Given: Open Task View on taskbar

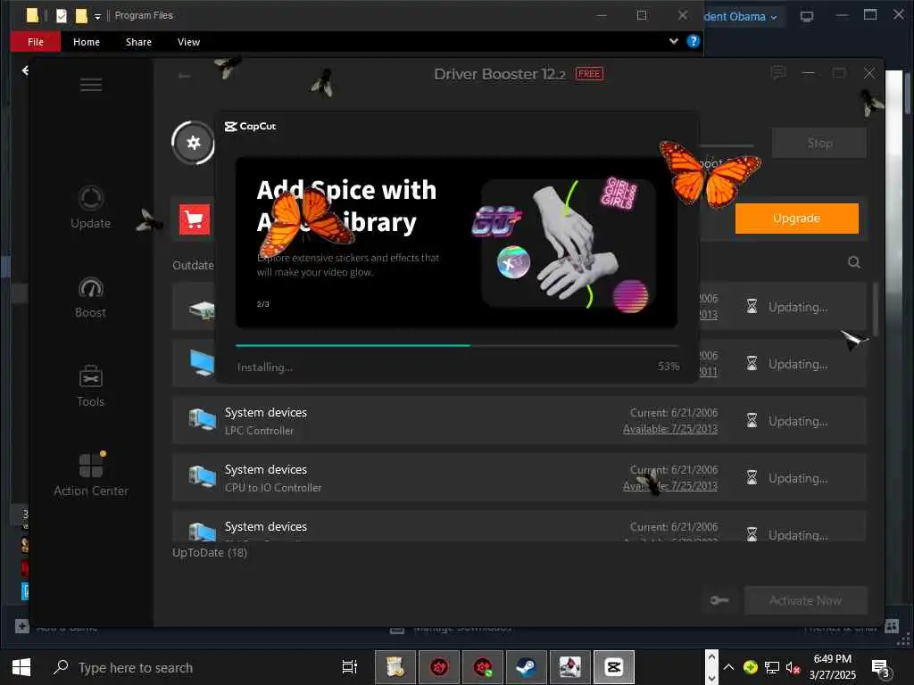Looking at the screenshot, I should (350, 667).
